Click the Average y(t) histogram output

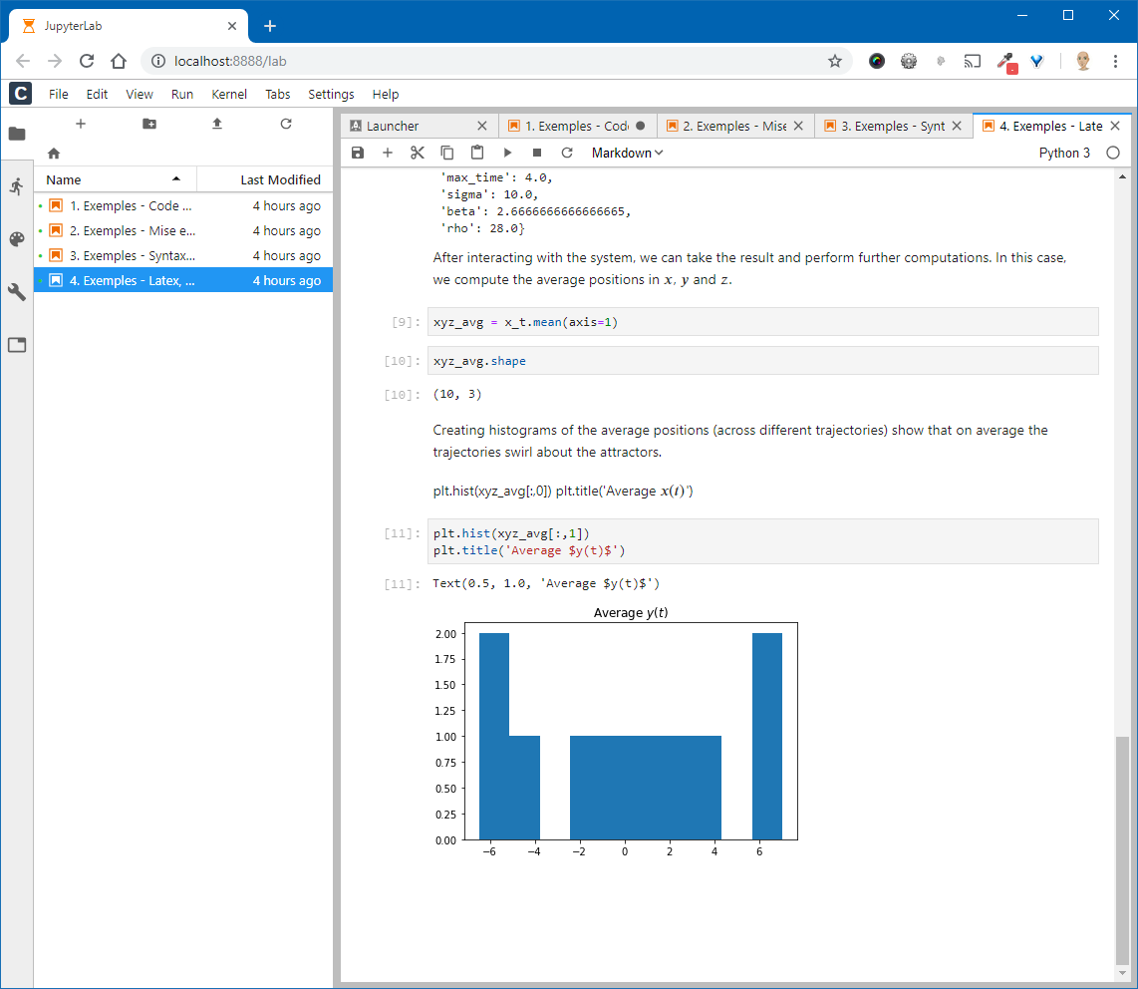[616, 732]
